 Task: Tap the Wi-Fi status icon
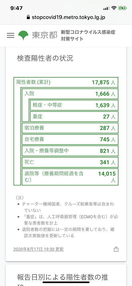[x=114, y=8]
